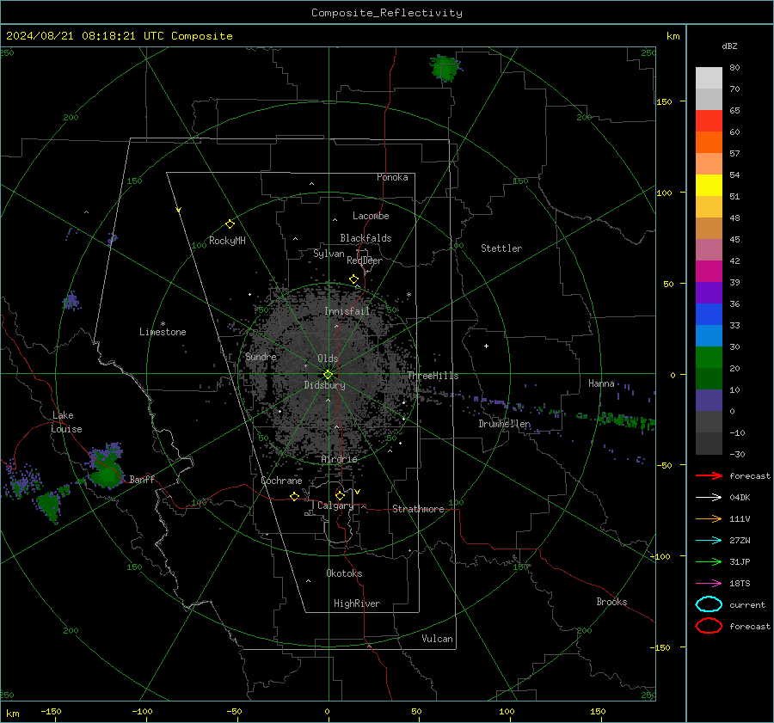774x723 pixels.
Task: Click the Okotoks city label
Action: 344,573
